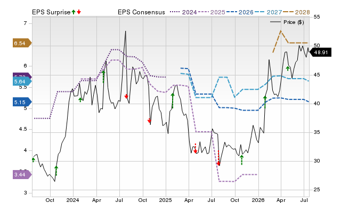Image resolution: width=341 pixels, height=203 pixels.
Task: Select red surprise arrow between Apr and Jul 2025
Action: [196, 148]
